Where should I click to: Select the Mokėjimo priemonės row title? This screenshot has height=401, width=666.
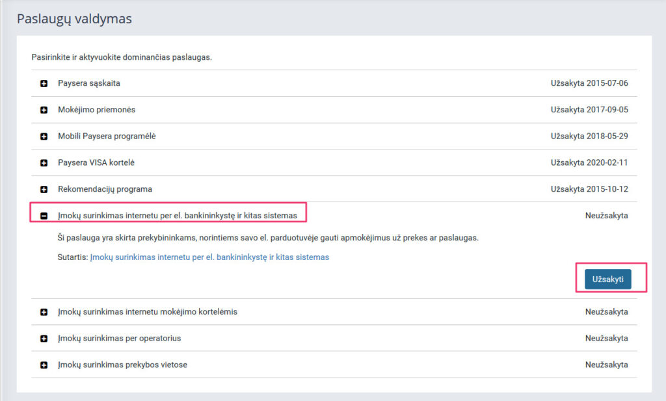pyautogui.click(x=96, y=109)
